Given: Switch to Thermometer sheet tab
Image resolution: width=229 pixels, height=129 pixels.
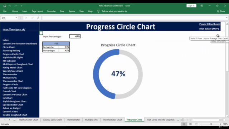Looking at the screenshot, I should (x=73, y=120).
